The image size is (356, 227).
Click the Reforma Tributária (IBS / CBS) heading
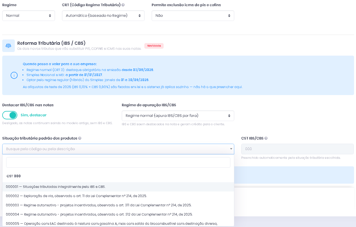[51, 43]
